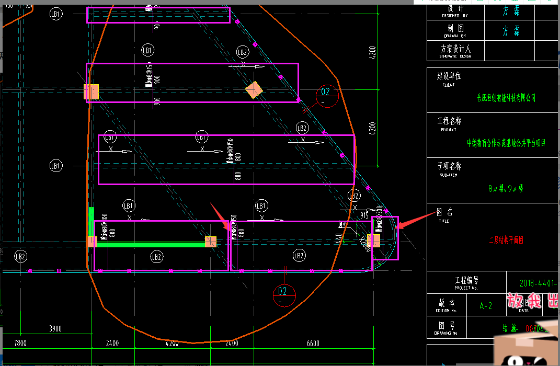This screenshot has height=366, width=560.
Task: Select the project number 2018-4401-
Action: point(538,283)
